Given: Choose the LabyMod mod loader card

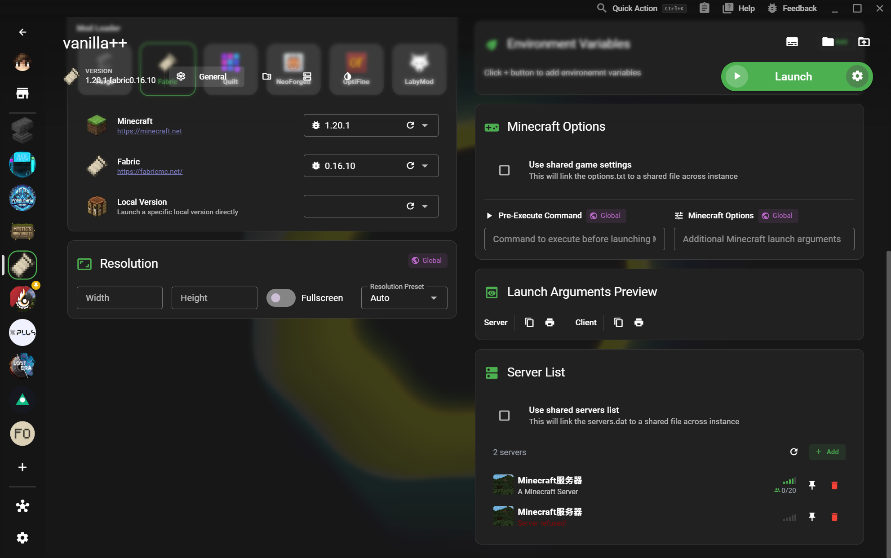Looking at the screenshot, I should pos(419,69).
